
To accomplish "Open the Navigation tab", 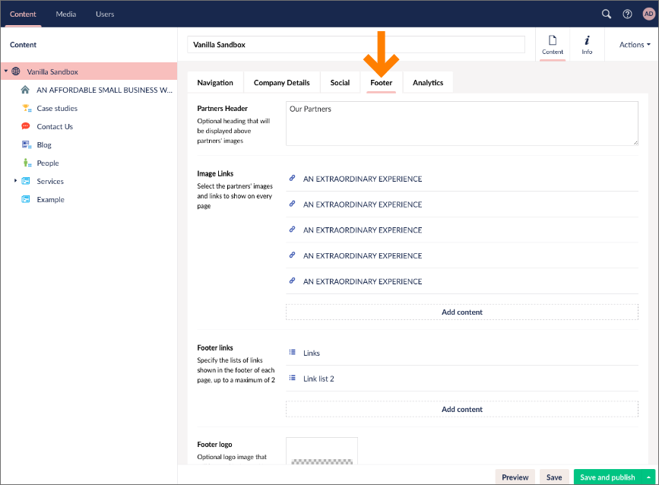I will click(x=215, y=82).
